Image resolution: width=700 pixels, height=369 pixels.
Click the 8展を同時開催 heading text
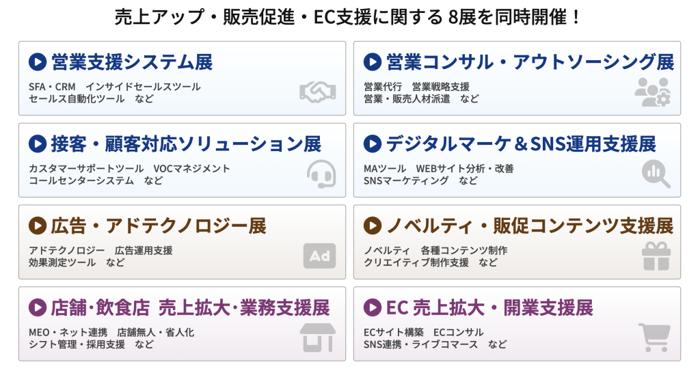click(x=349, y=16)
